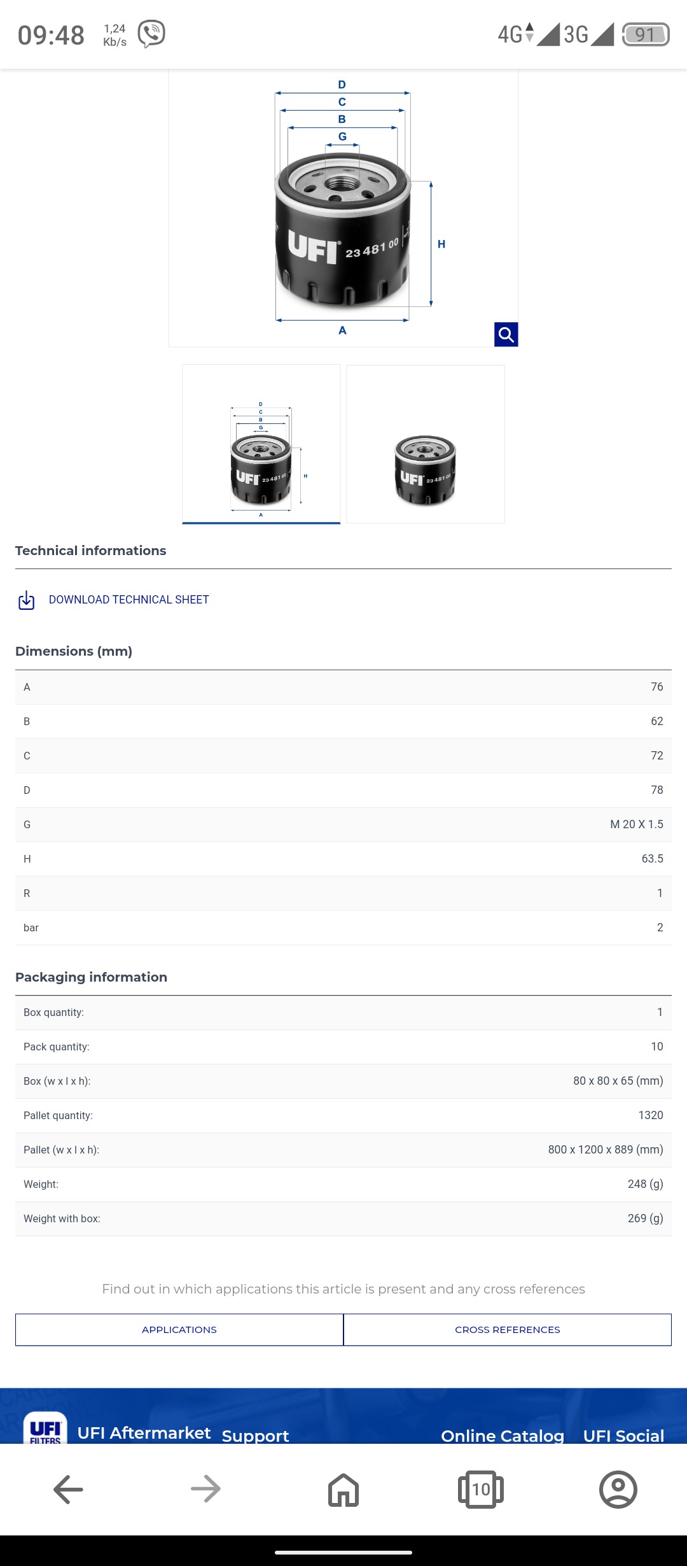Open Online Catalog footer section
This screenshot has width=687, height=1566.
coord(503,1435)
